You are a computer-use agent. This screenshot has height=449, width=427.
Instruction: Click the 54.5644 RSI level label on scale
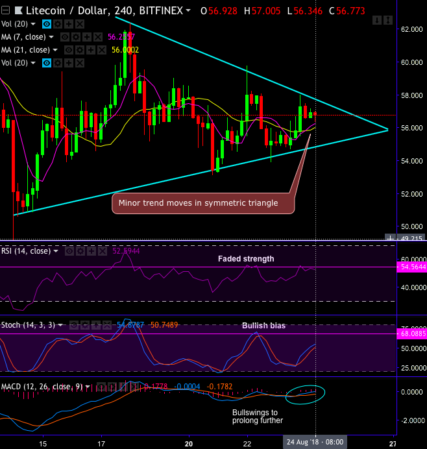[x=411, y=267]
